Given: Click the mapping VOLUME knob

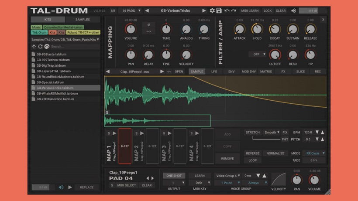Looking at the screenshot, I should (131, 29).
